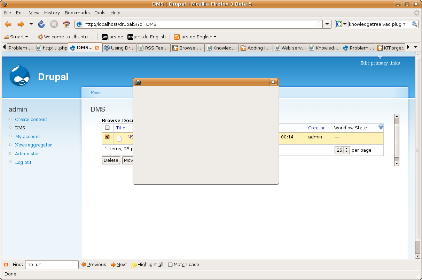Go to the Home page icon
Screen dimensions: 422x280
pyautogui.click(x=67, y=24)
